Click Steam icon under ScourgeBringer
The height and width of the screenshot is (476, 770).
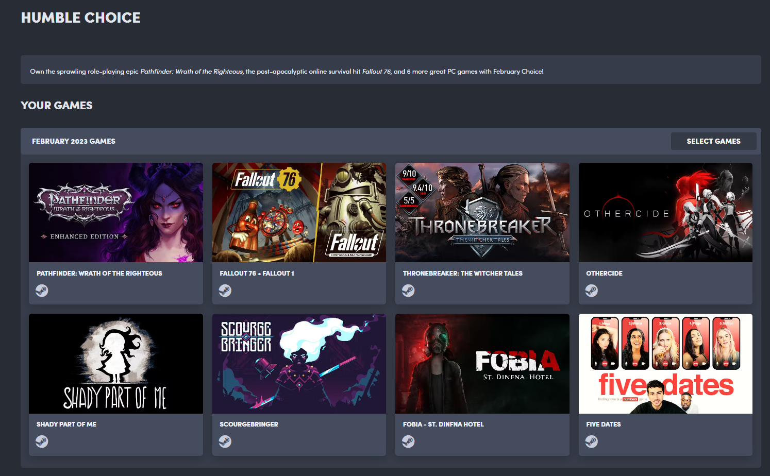click(225, 441)
